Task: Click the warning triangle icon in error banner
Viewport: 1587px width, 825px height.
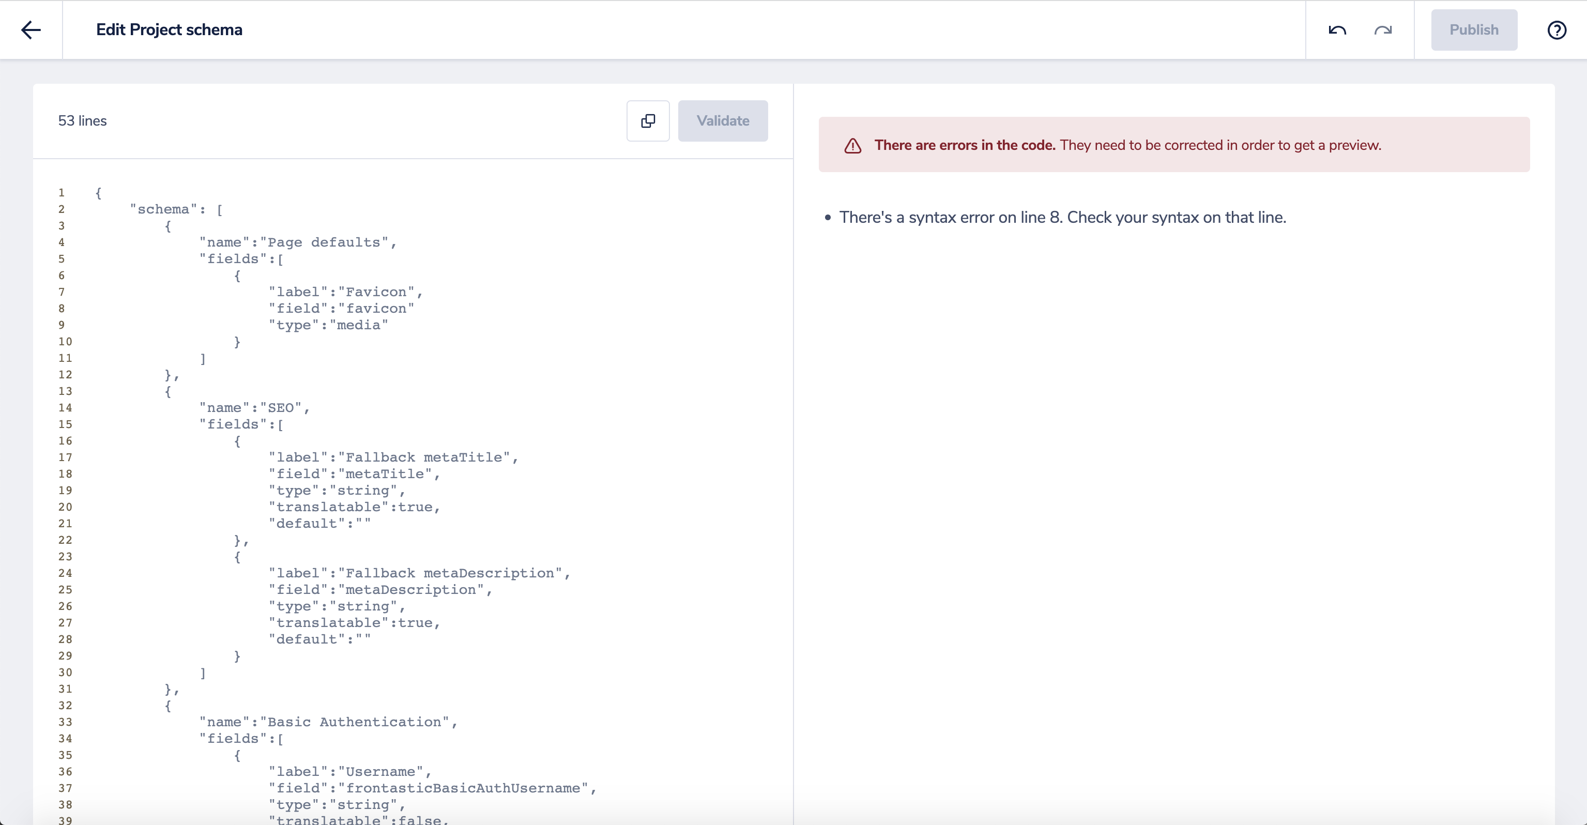Action: click(x=852, y=145)
